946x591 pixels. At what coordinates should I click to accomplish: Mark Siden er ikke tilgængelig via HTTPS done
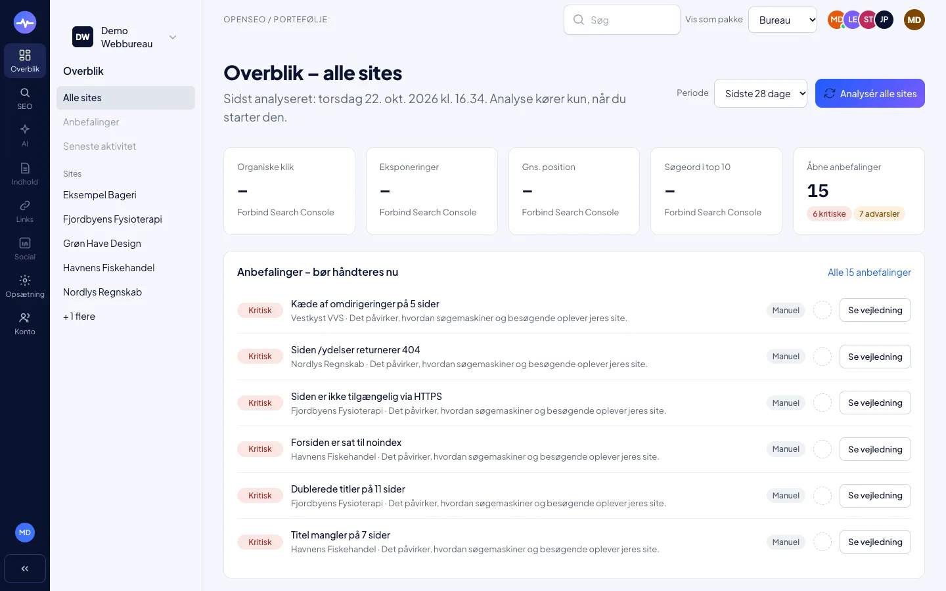822,403
